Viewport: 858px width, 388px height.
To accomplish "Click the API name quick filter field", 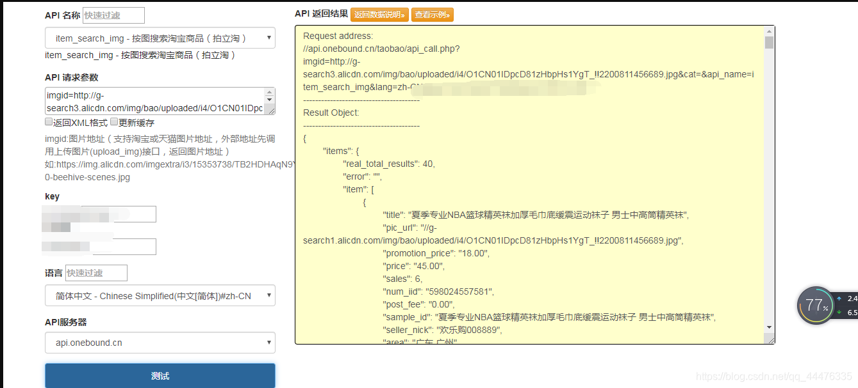I will (113, 15).
